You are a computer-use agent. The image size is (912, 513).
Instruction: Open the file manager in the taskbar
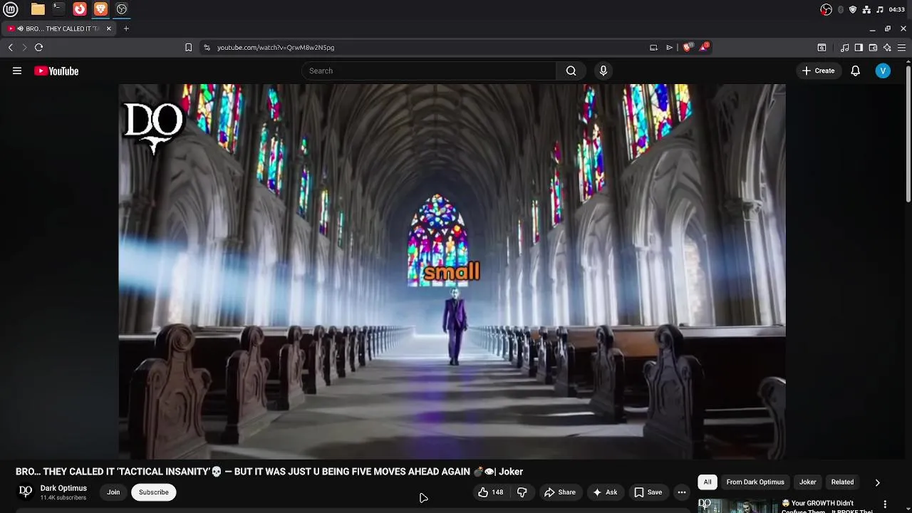pyautogui.click(x=38, y=9)
